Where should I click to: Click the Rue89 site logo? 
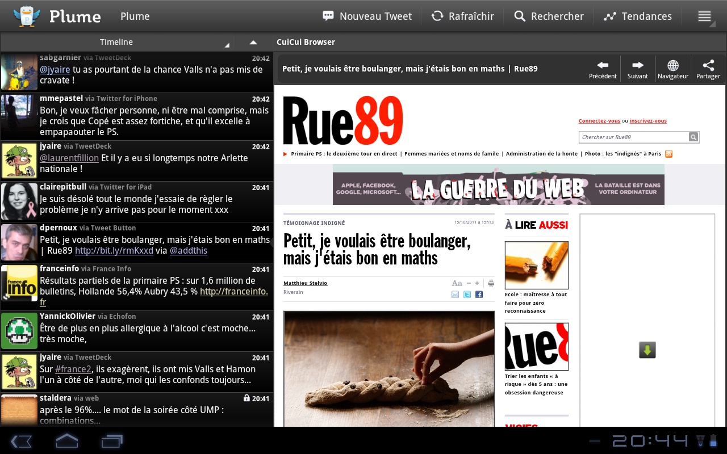tap(343, 120)
